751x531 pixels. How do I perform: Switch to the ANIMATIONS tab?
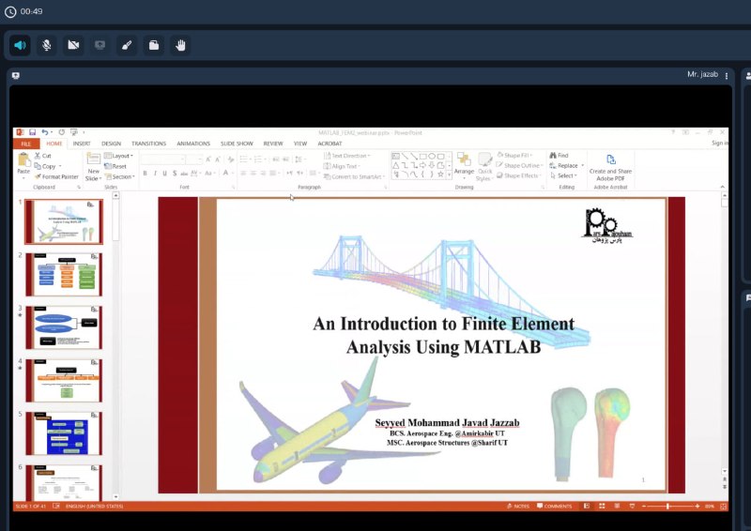(193, 144)
